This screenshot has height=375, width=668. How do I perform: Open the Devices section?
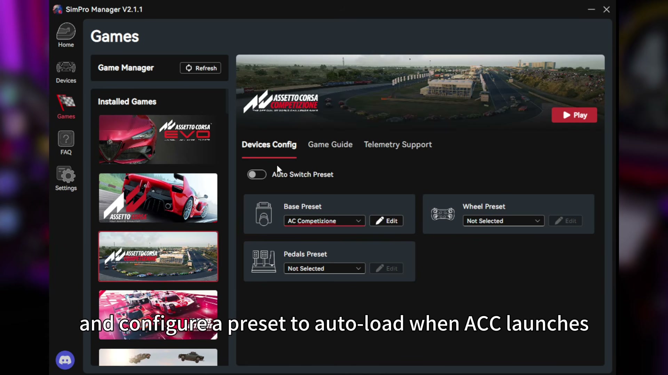[66, 72]
